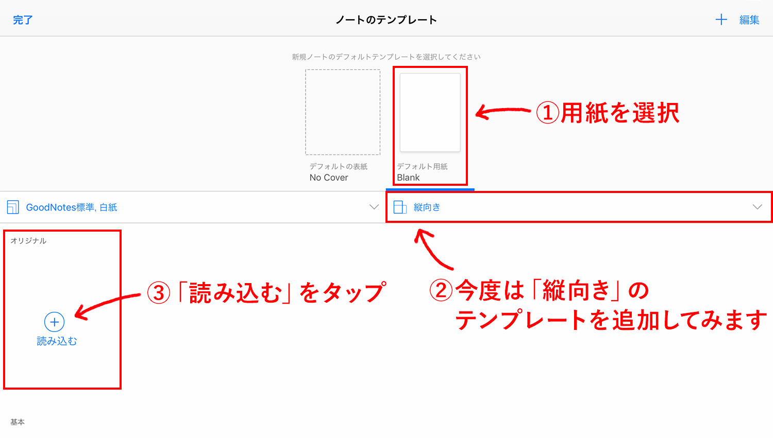Screen dimensions: 773x438
Task: Click the 基本 section heading
Action: pos(18,422)
